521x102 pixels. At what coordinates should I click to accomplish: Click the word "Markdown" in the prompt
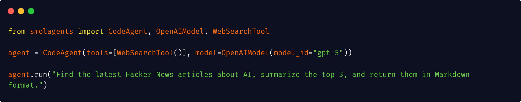pyautogui.click(x=452, y=74)
